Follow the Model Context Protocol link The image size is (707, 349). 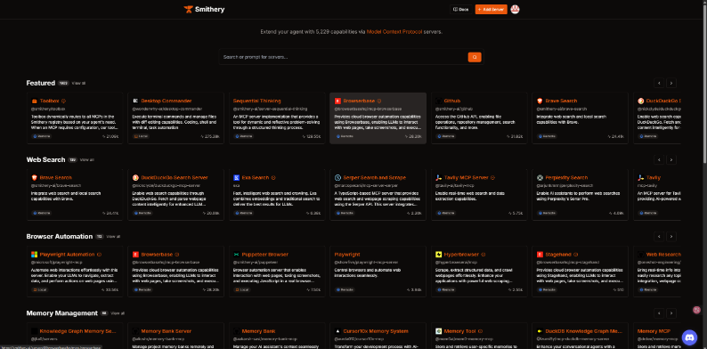click(x=394, y=32)
